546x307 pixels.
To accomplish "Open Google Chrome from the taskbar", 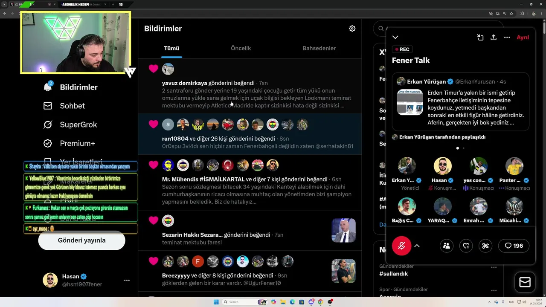I will click(x=320, y=302).
